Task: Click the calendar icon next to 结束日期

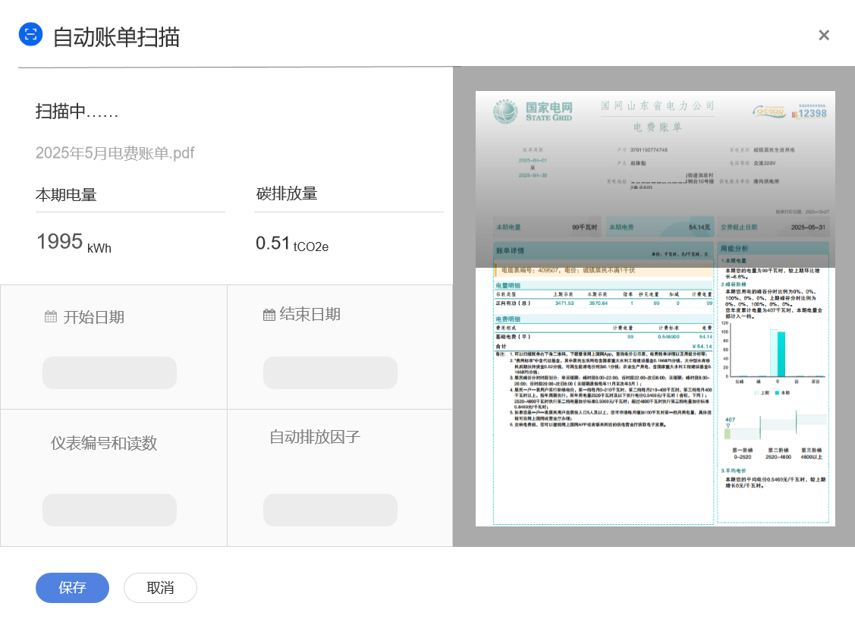Action: tap(269, 315)
